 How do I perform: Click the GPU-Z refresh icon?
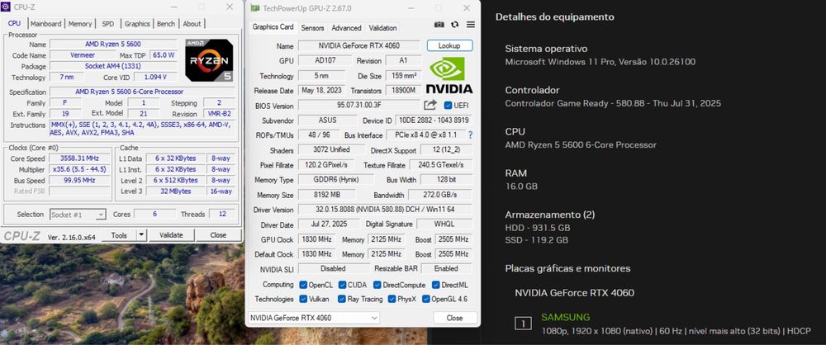click(x=454, y=25)
